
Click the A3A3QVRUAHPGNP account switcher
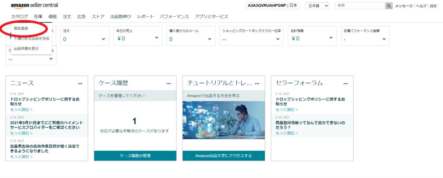tap(273, 6)
